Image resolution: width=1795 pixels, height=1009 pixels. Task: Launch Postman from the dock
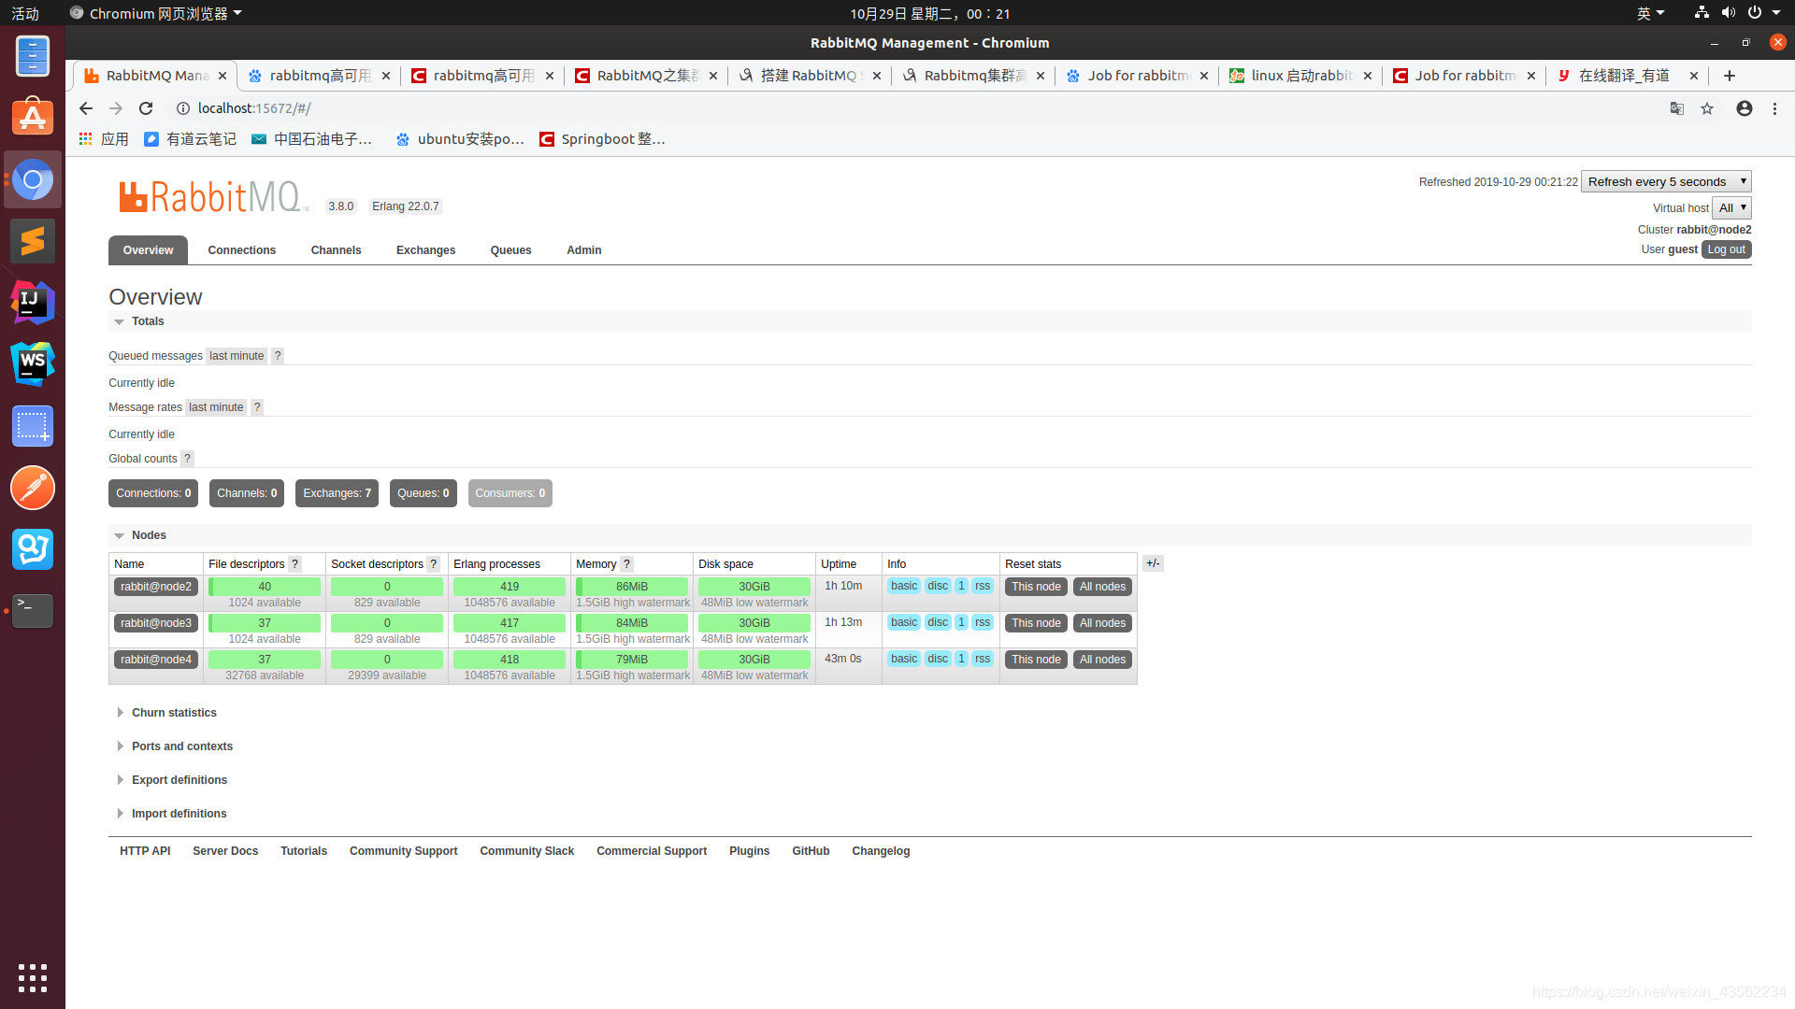click(33, 488)
